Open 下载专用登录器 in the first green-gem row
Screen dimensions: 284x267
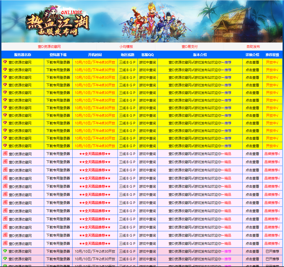58,252
